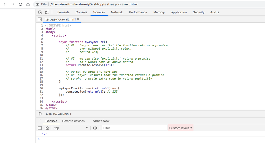The width and height of the screenshot is (265, 143).
Task: Pretty-print the code with curly braces icon
Action: tap(40, 114)
